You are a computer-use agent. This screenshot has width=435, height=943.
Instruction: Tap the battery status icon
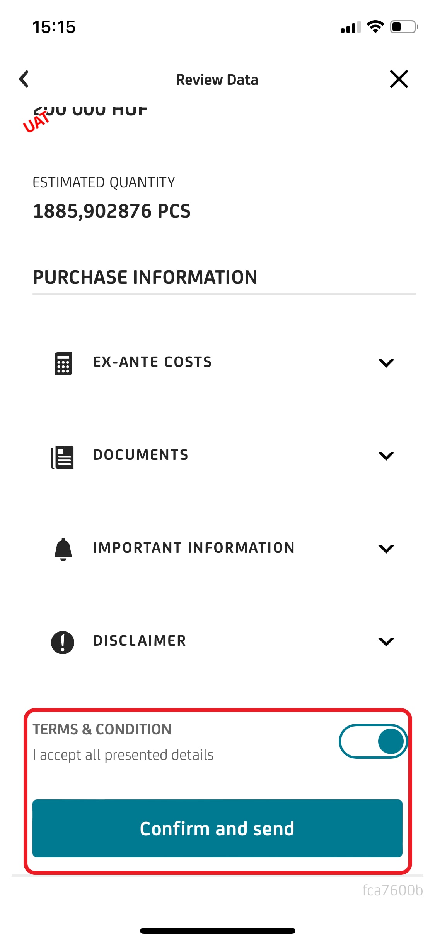coord(404,27)
